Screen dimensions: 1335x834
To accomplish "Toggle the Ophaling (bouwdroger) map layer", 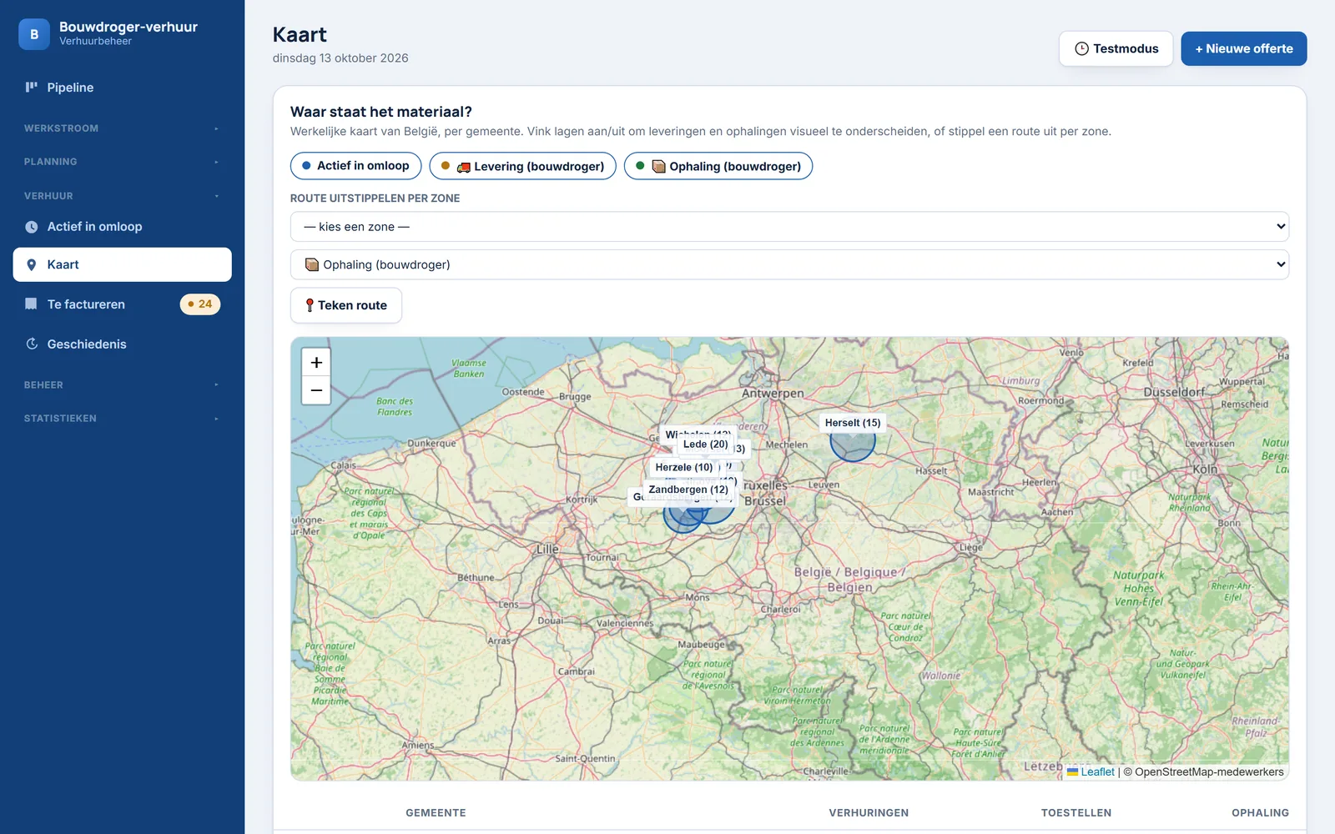I will [718, 166].
